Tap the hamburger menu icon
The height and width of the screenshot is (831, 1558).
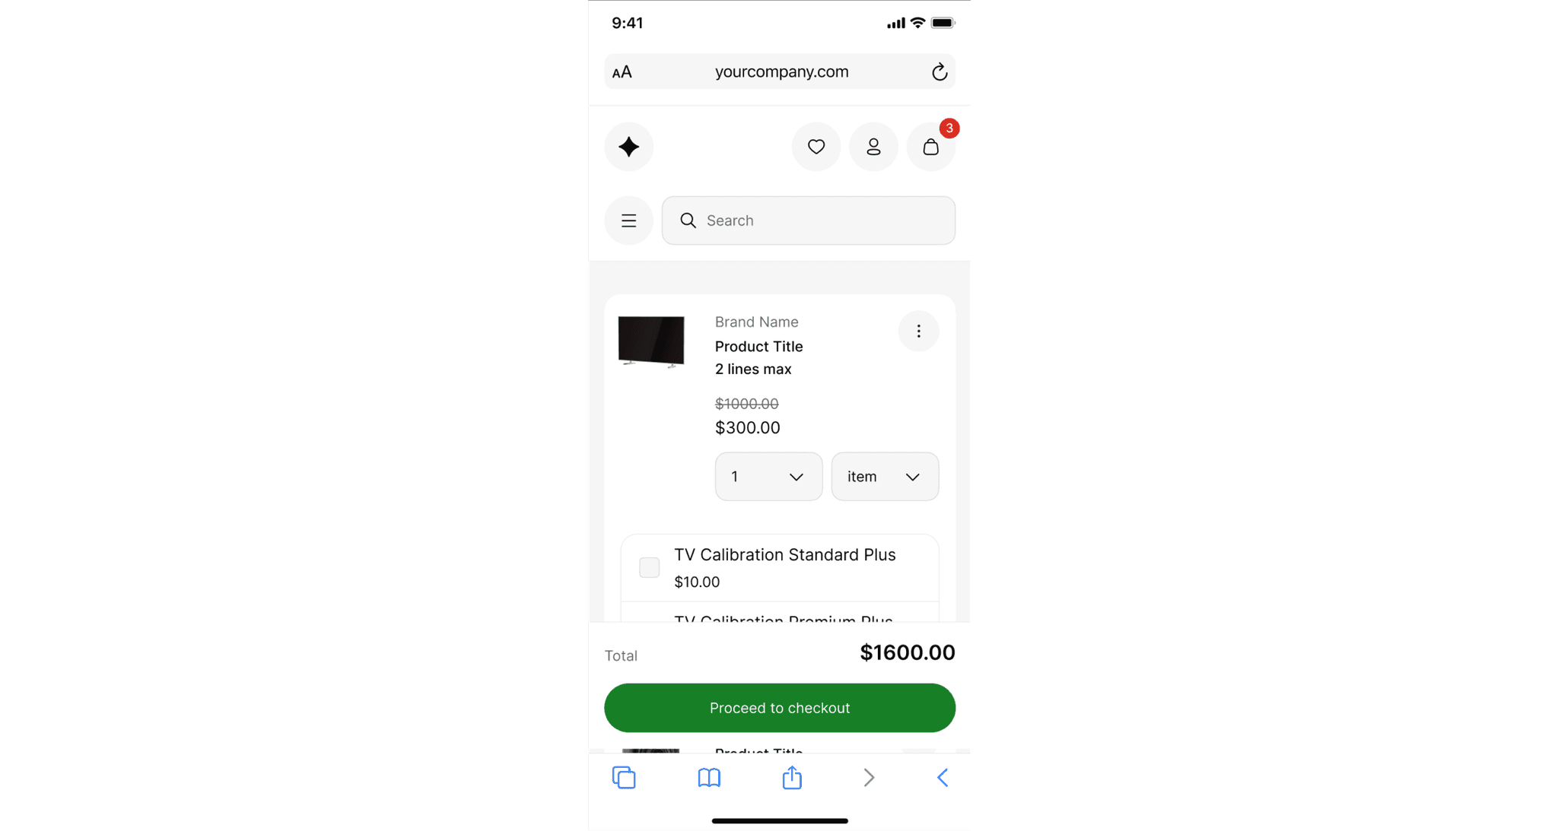[x=628, y=220]
